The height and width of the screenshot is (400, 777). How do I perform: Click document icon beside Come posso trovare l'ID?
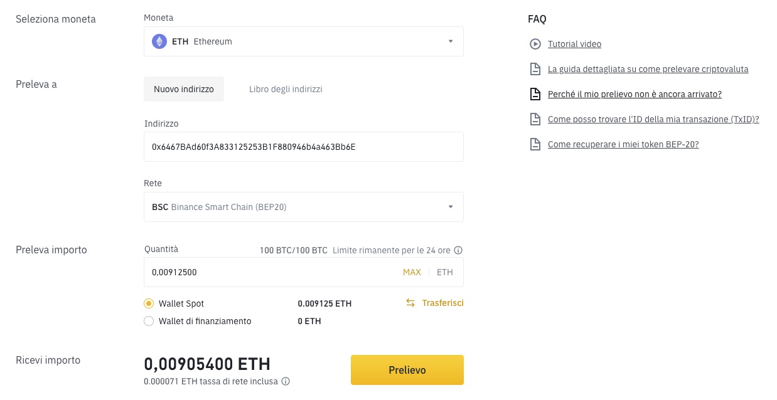pos(535,119)
